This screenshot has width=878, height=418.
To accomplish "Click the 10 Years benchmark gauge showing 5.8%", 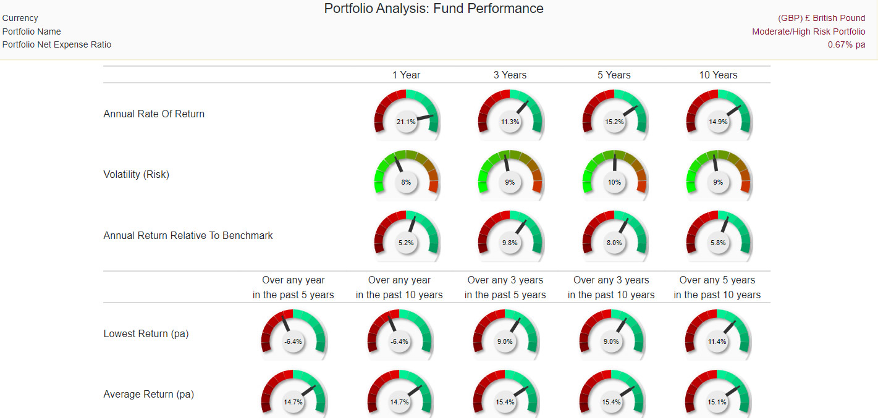I will coord(718,236).
